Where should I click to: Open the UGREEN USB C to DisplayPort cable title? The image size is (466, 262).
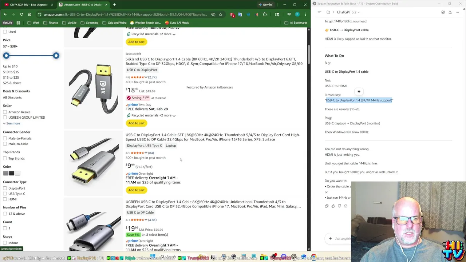(213, 204)
